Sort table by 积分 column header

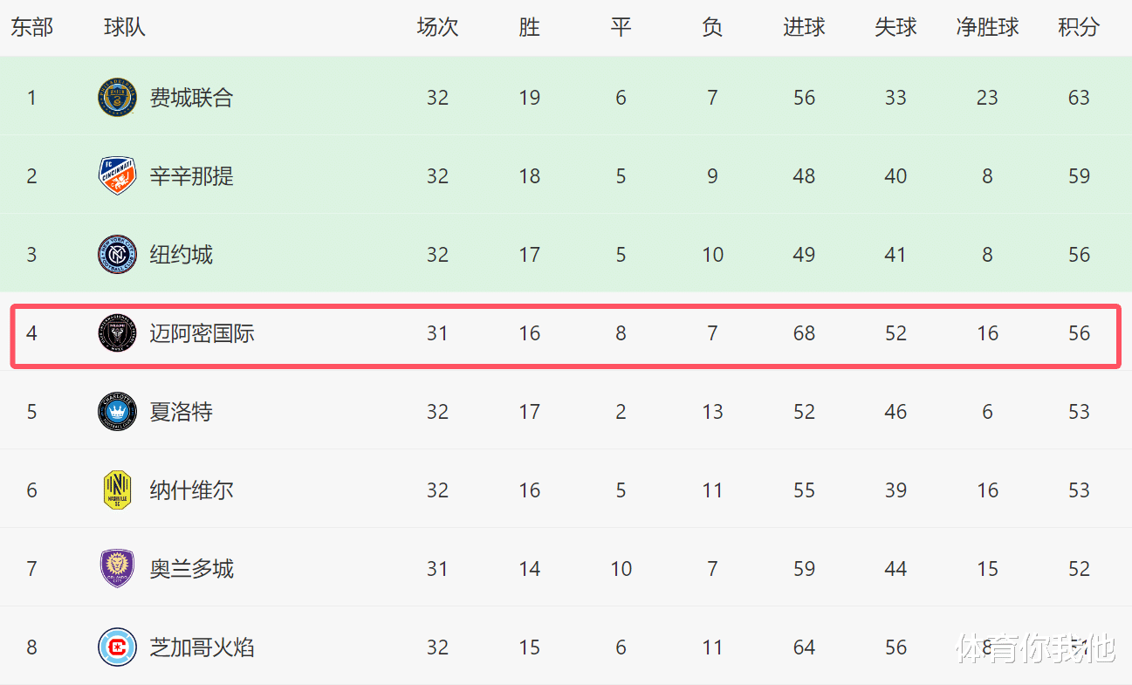[1079, 27]
